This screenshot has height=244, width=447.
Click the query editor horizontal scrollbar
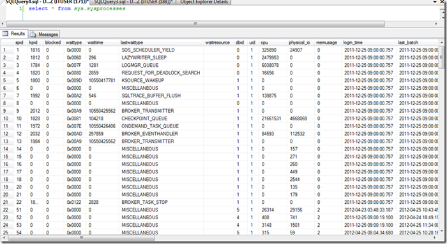click(x=195, y=24)
